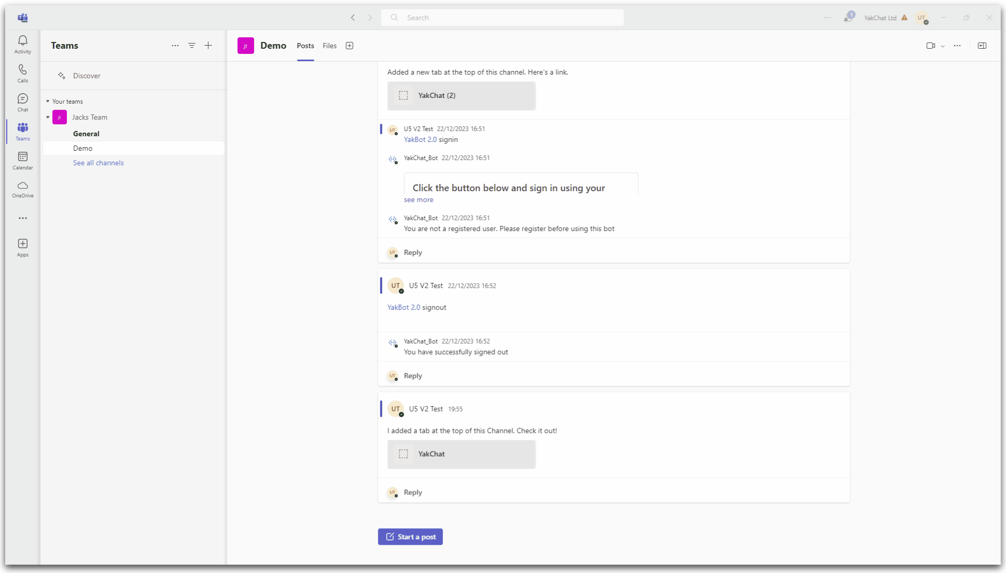Click U5 V2 Test avatar at 16:52
The height and width of the screenshot is (573, 1006).
396,285
